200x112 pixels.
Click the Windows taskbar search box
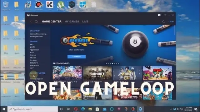click(32, 109)
